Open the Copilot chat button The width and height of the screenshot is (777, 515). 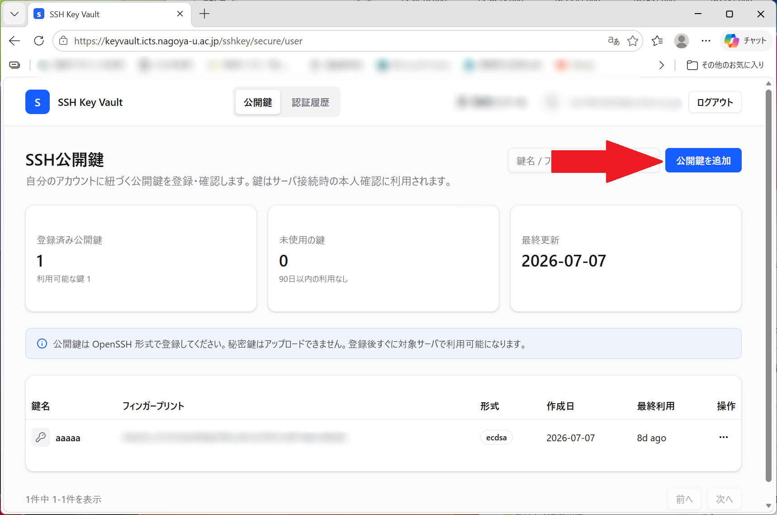point(745,41)
